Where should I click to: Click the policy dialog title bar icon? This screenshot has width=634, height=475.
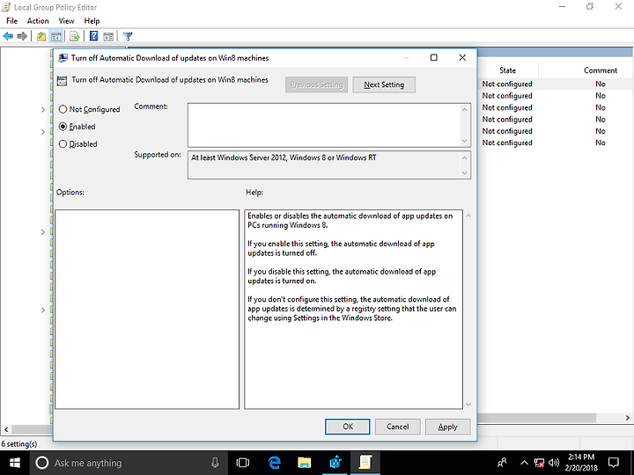pyautogui.click(x=63, y=58)
